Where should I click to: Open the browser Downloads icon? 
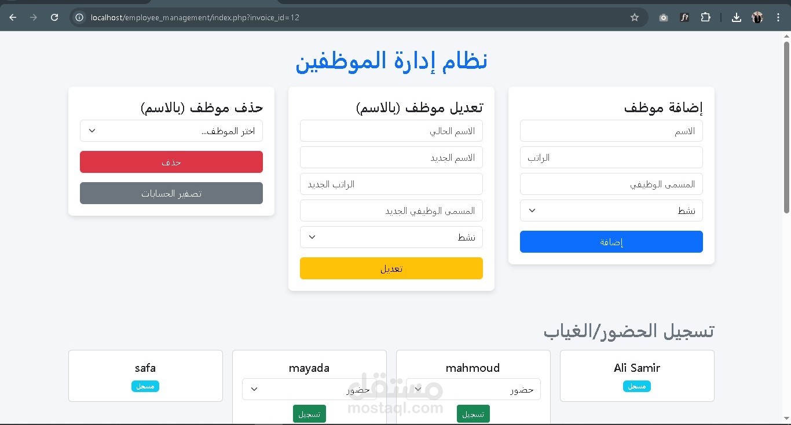point(737,17)
